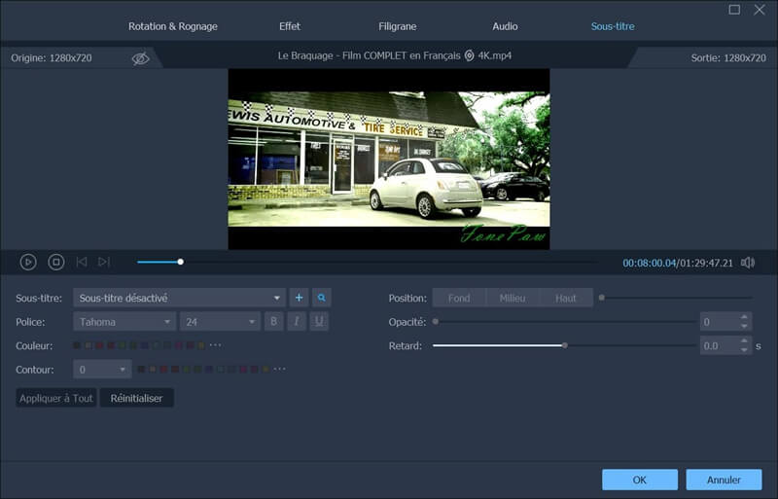Screen dimensions: 778x499
Task: Click the Retard slider handle
Action: click(565, 345)
